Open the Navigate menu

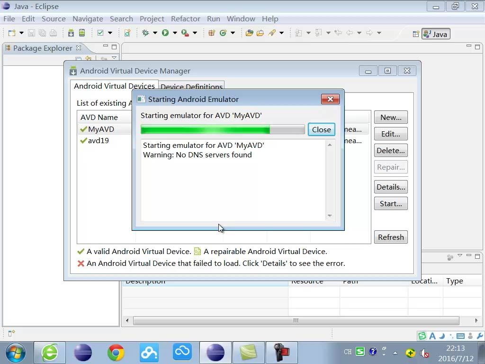click(88, 19)
